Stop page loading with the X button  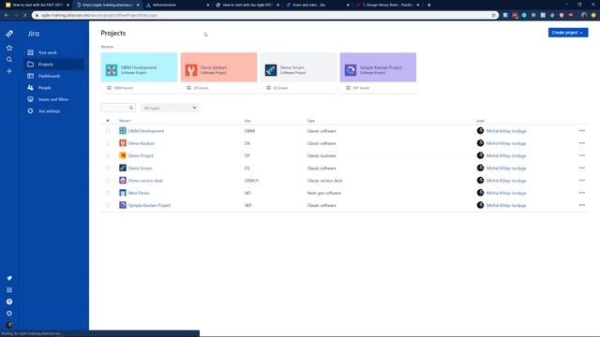coord(24,15)
